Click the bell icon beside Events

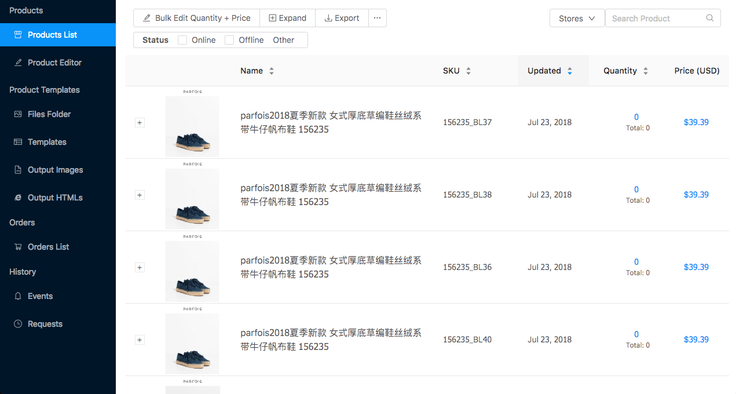[18, 296]
